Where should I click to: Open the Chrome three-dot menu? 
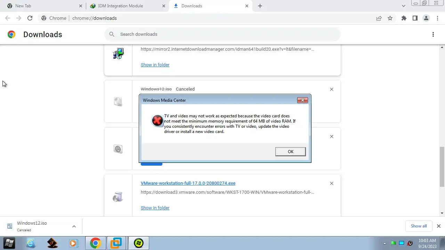(437, 18)
